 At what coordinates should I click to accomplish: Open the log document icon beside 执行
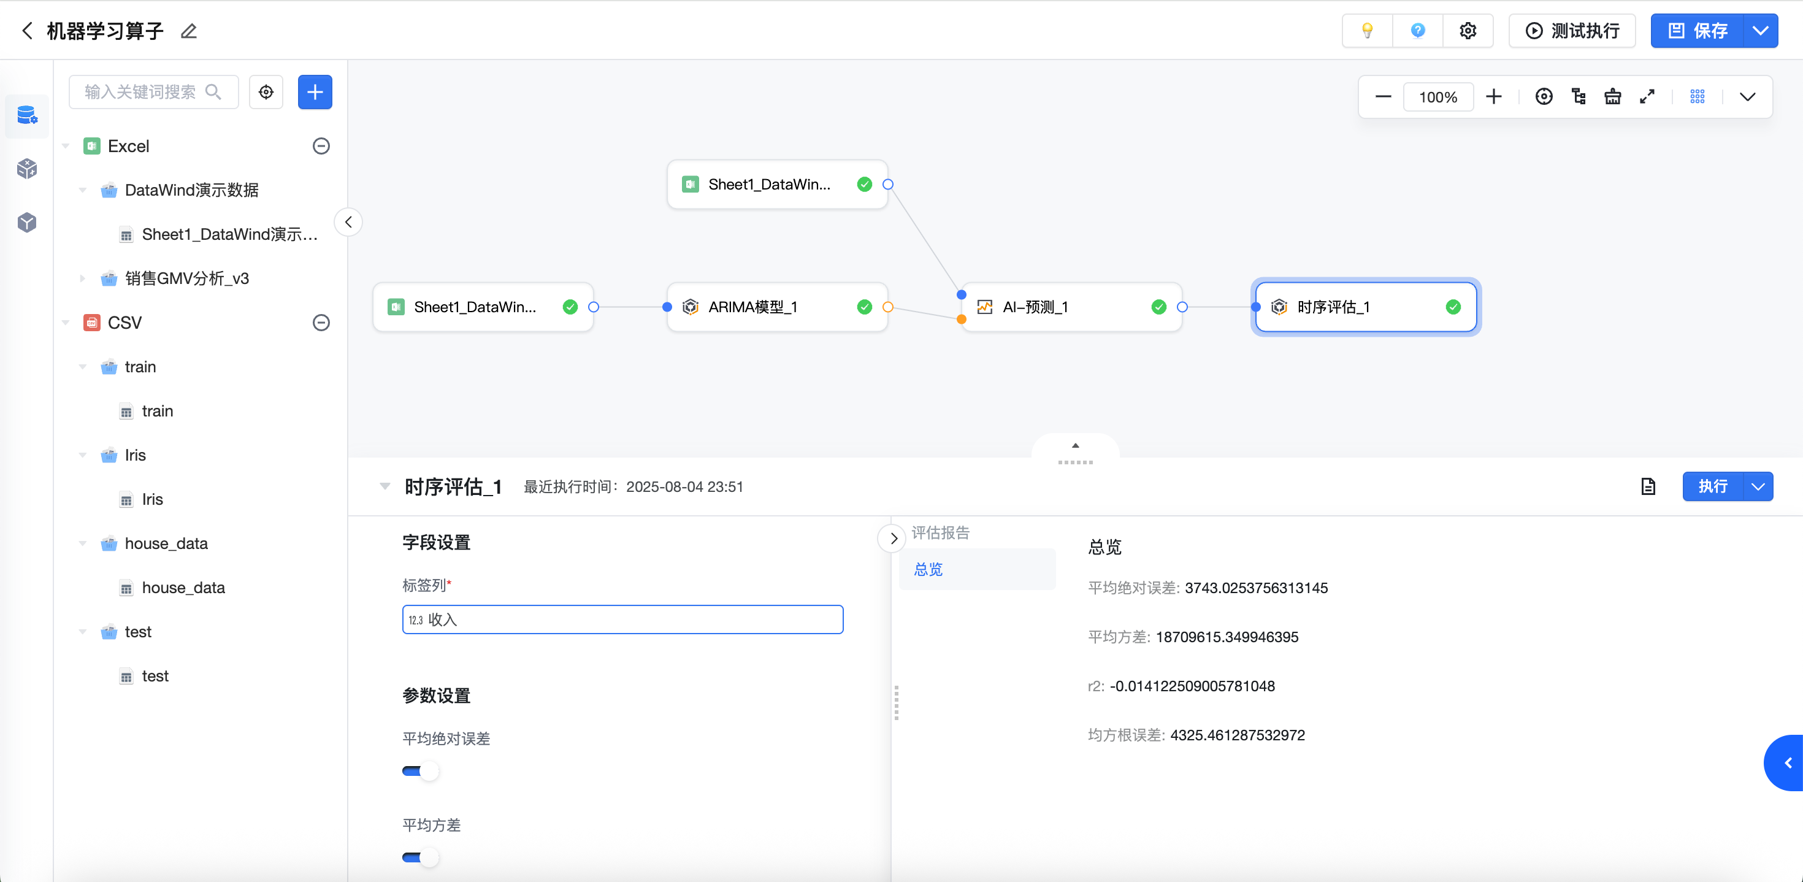[1648, 486]
